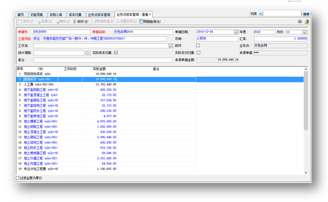Click the grid scroll down arrow
The height and width of the screenshot is (202, 328).
pyautogui.click(x=305, y=173)
